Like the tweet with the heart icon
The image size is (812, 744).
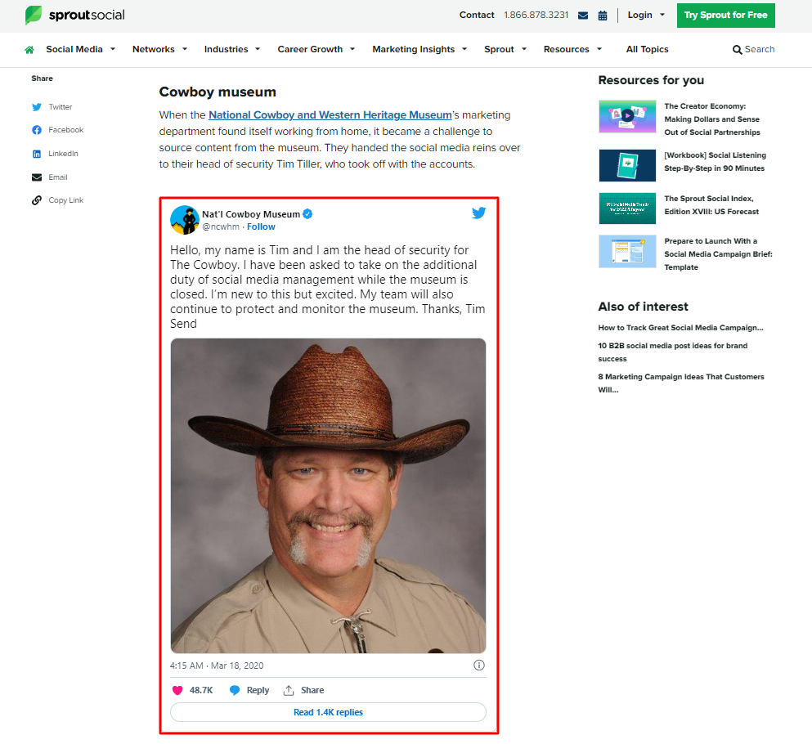point(177,690)
